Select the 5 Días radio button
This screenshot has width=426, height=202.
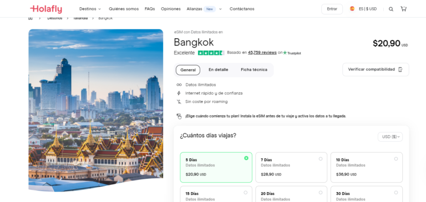[246, 158]
